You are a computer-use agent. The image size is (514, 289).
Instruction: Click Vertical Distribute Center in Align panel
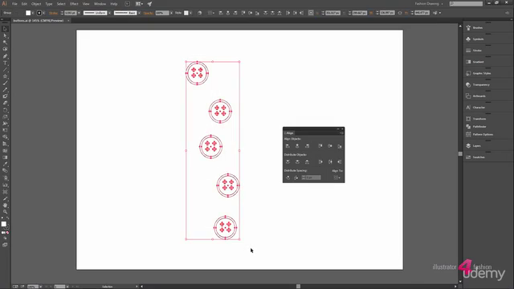point(297,161)
